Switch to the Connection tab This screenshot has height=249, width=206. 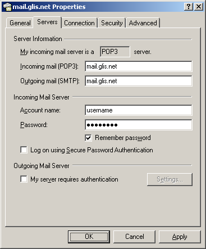coord(79,23)
